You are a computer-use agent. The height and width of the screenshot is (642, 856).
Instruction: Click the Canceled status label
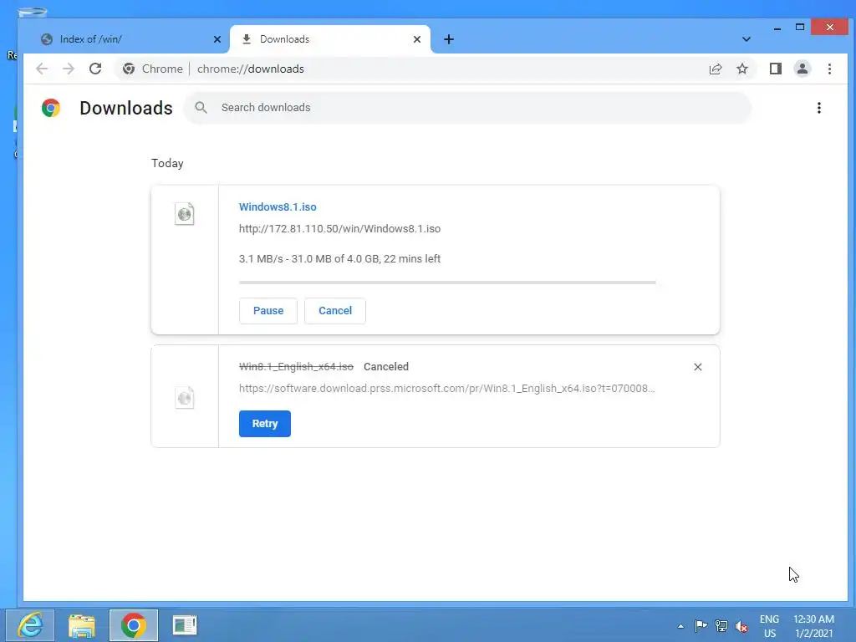[386, 367]
